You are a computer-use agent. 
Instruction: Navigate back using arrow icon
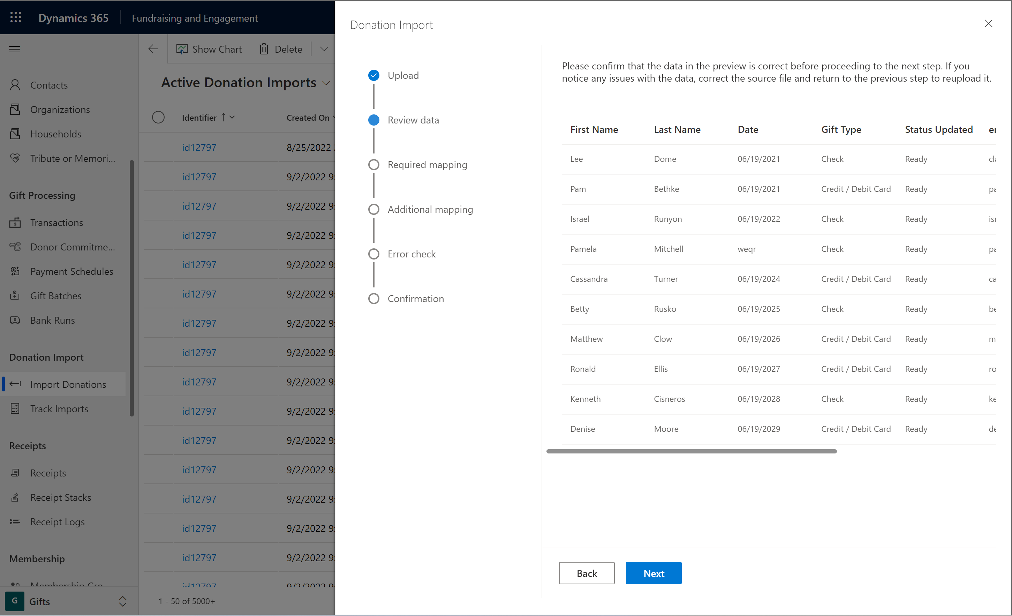click(152, 48)
